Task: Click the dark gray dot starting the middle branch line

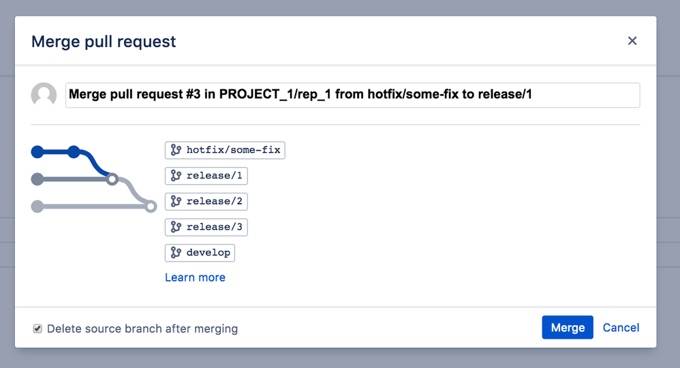Action: pos(37,179)
